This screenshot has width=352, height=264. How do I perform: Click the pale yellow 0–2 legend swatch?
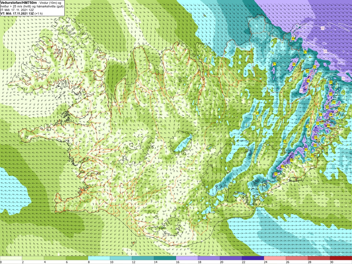[11, 258]
